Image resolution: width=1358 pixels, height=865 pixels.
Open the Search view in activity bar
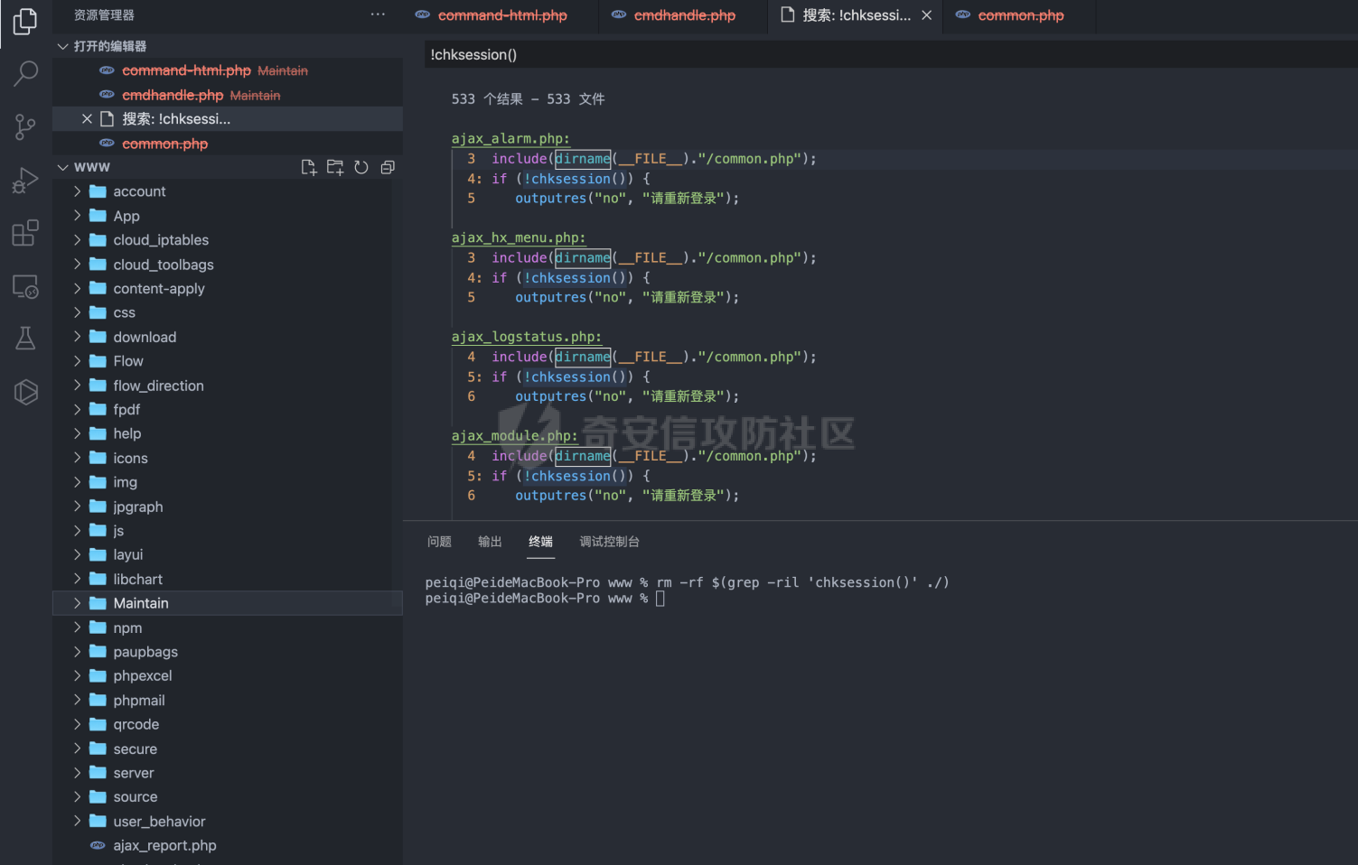coord(25,73)
